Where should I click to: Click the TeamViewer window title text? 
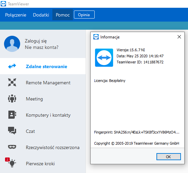[x=18, y=4]
